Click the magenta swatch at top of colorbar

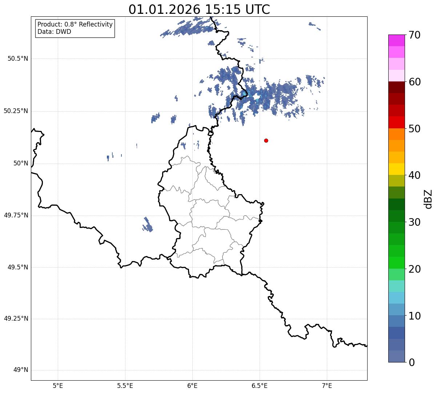click(396, 40)
